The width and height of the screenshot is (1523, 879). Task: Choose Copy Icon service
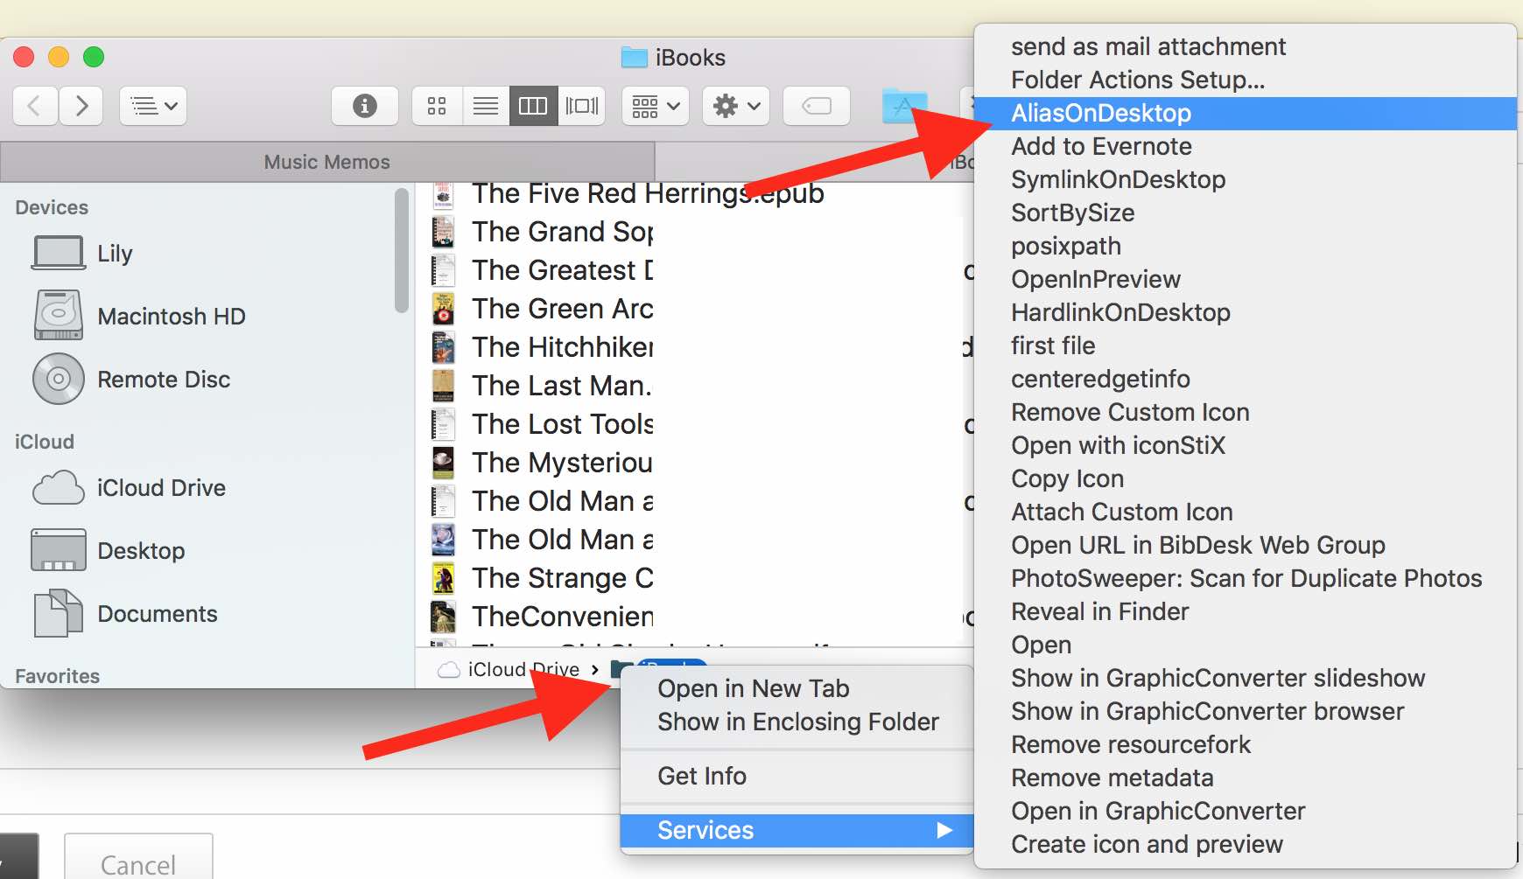click(x=1245, y=478)
